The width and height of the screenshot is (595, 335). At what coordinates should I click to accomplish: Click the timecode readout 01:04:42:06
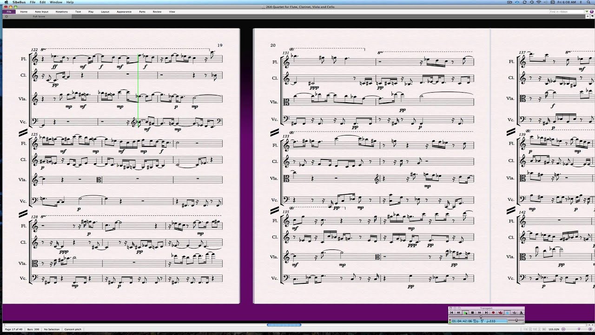click(462, 321)
